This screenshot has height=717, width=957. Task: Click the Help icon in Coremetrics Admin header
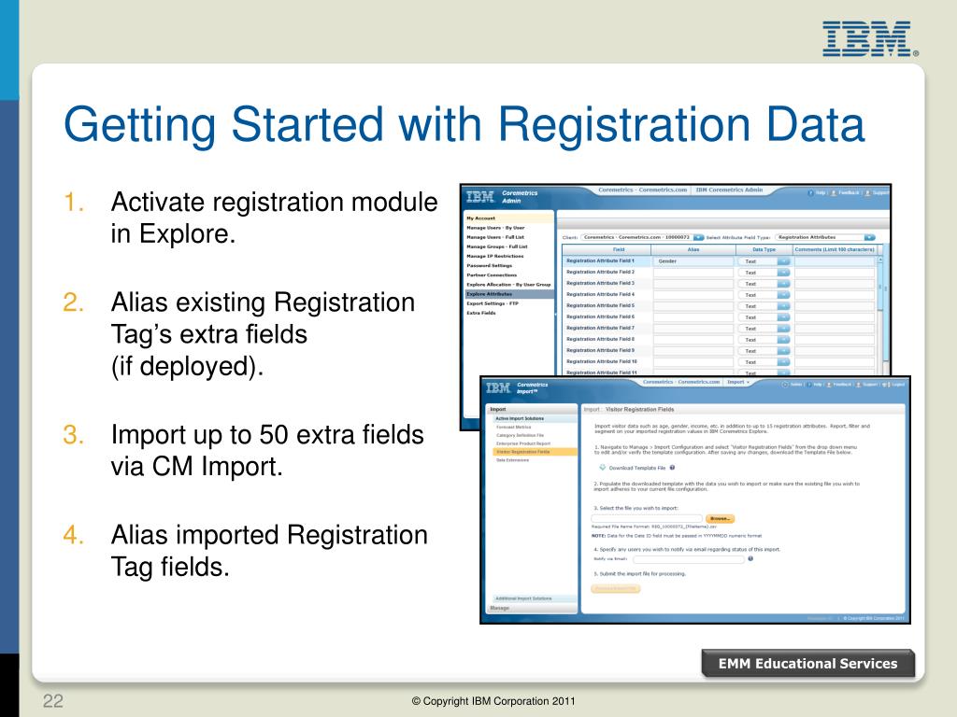pyautogui.click(x=811, y=192)
